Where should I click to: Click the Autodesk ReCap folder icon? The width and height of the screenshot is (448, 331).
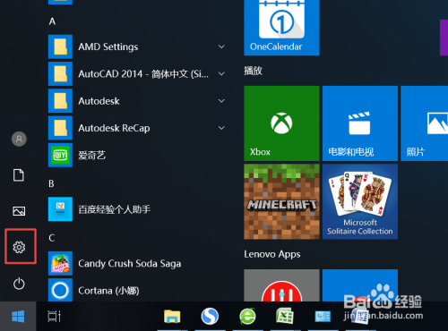click(60, 128)
